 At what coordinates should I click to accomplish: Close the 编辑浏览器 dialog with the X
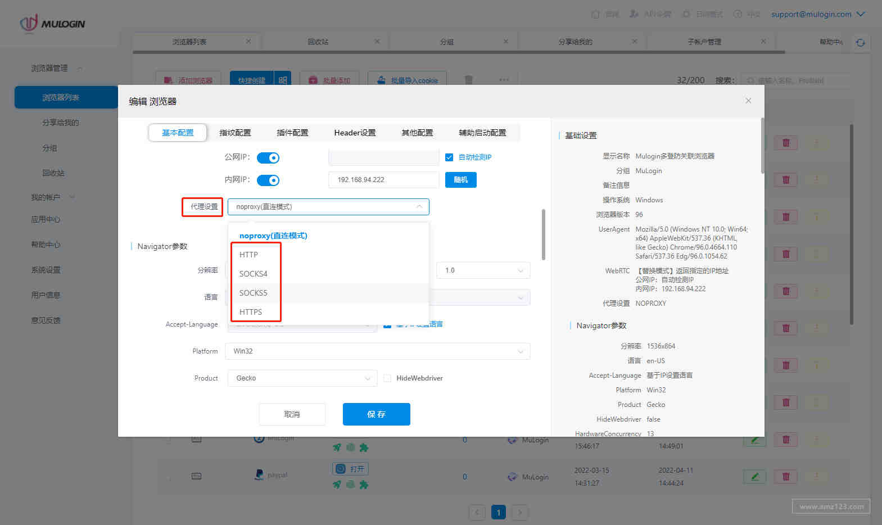748,101
